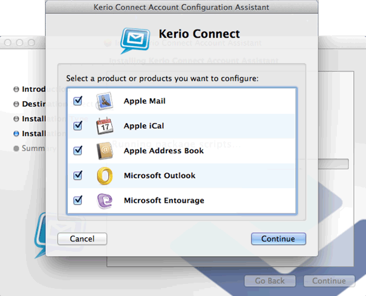The image size is (366, 296).
Task: Click the 'Select a product or products' prompt
Action: [162, 79]
